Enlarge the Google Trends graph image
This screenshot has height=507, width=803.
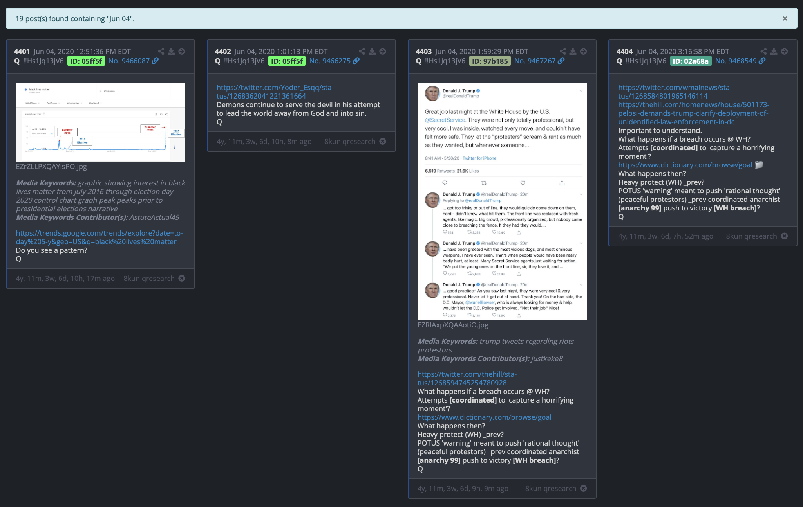tap(101, 122)
